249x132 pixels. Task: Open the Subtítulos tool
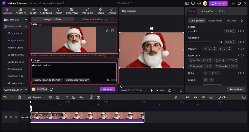(46, 11)
